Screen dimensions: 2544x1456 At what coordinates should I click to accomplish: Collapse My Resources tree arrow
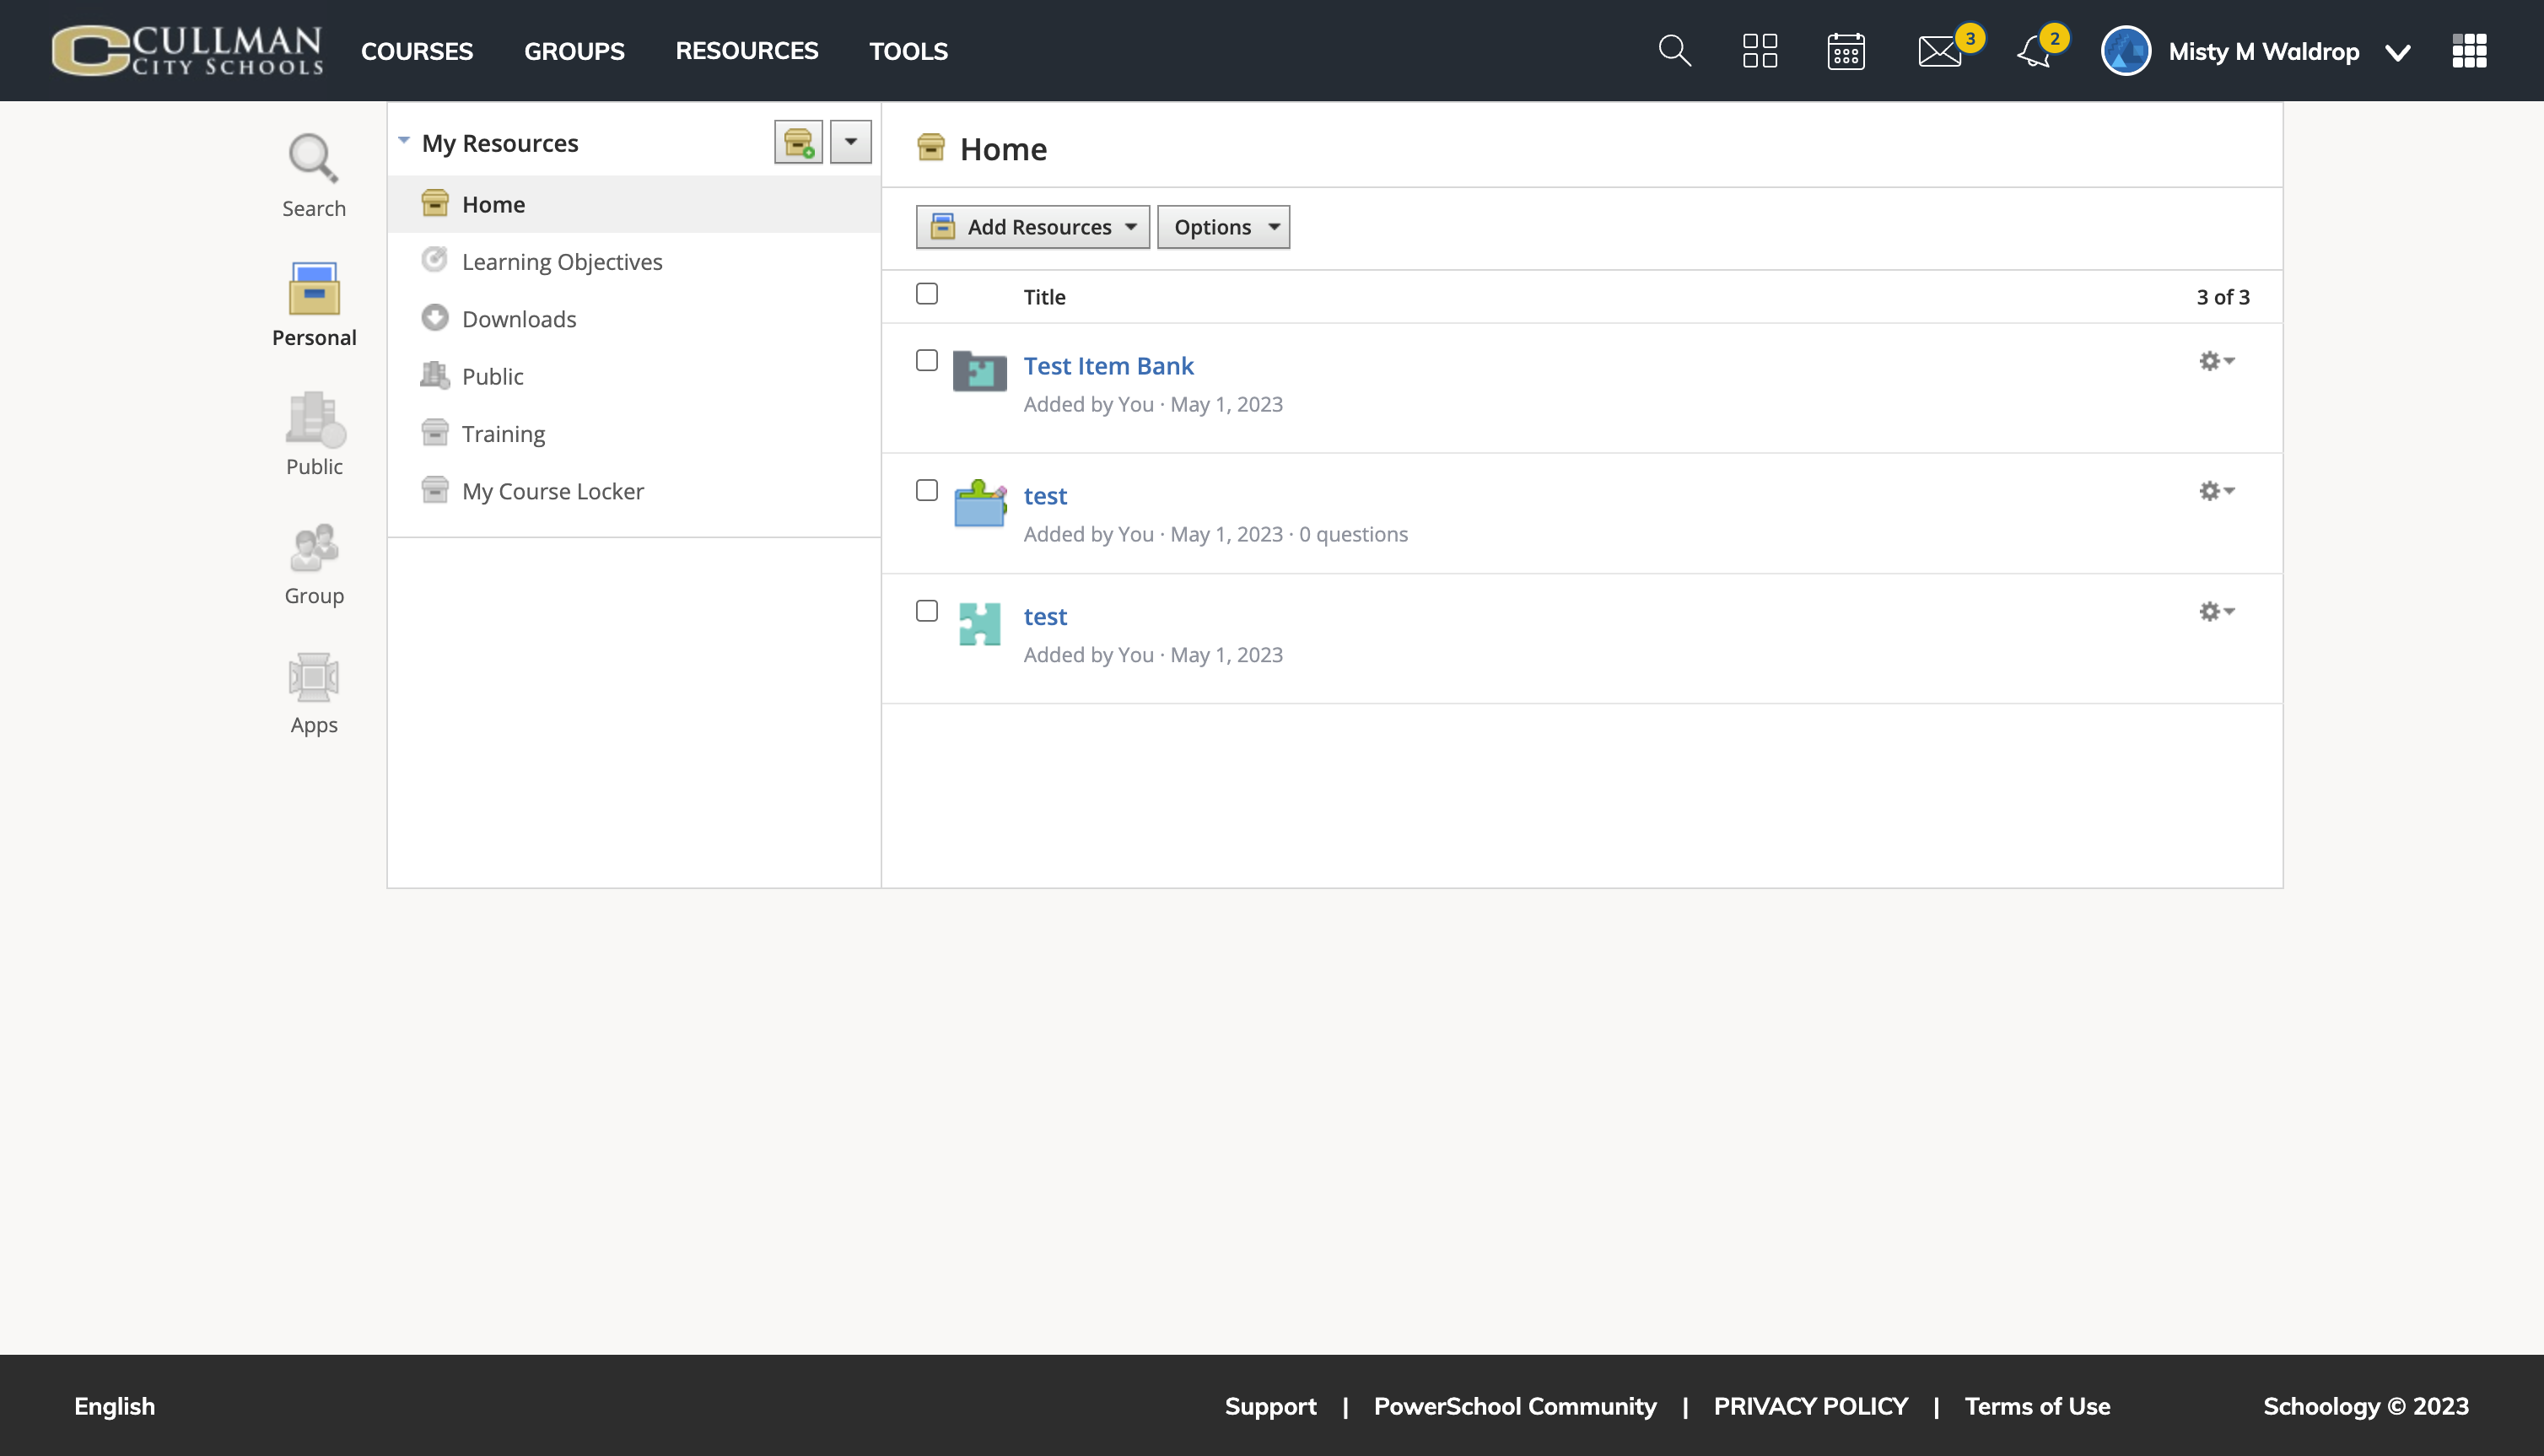tap(404, 141)
